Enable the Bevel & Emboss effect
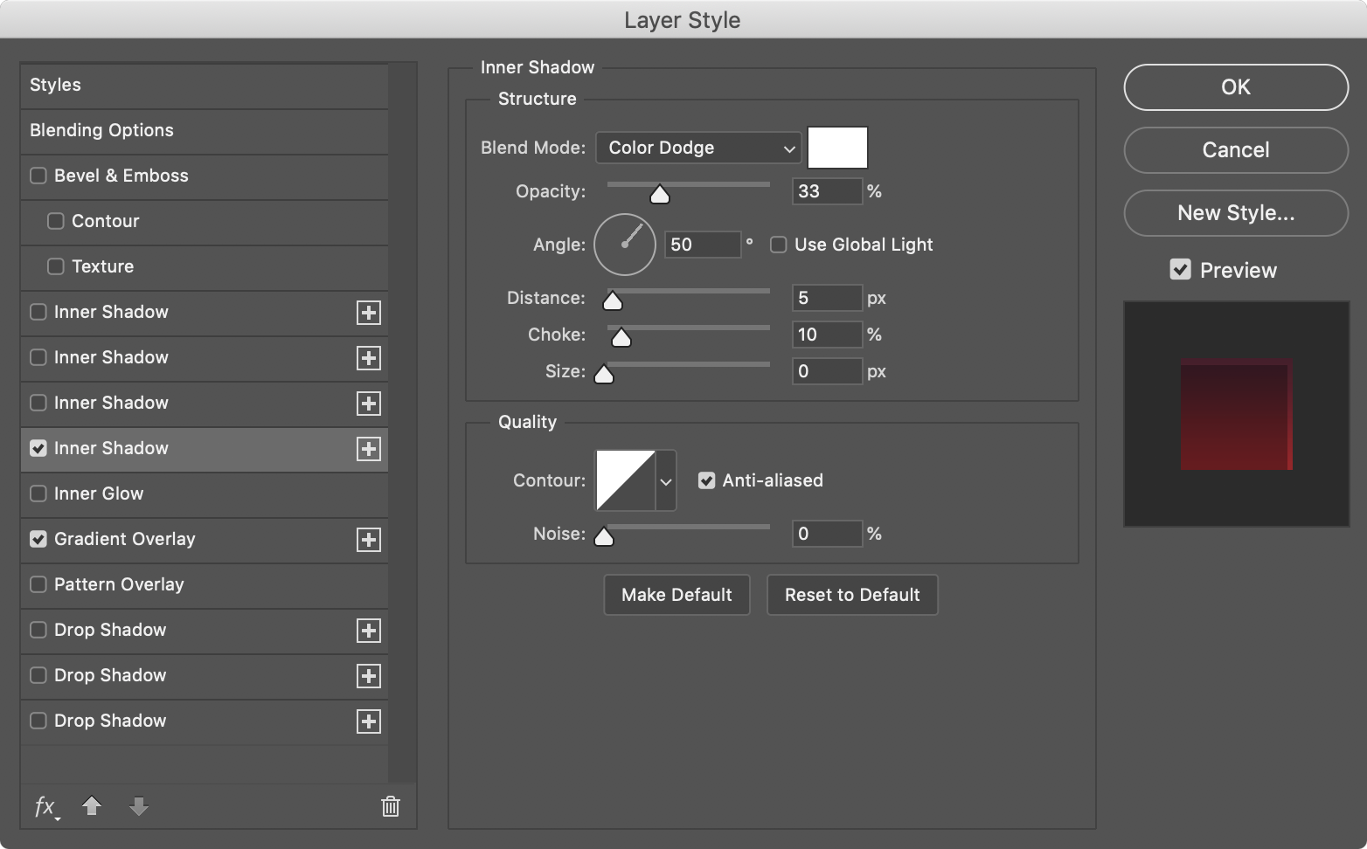 (38, 176)
